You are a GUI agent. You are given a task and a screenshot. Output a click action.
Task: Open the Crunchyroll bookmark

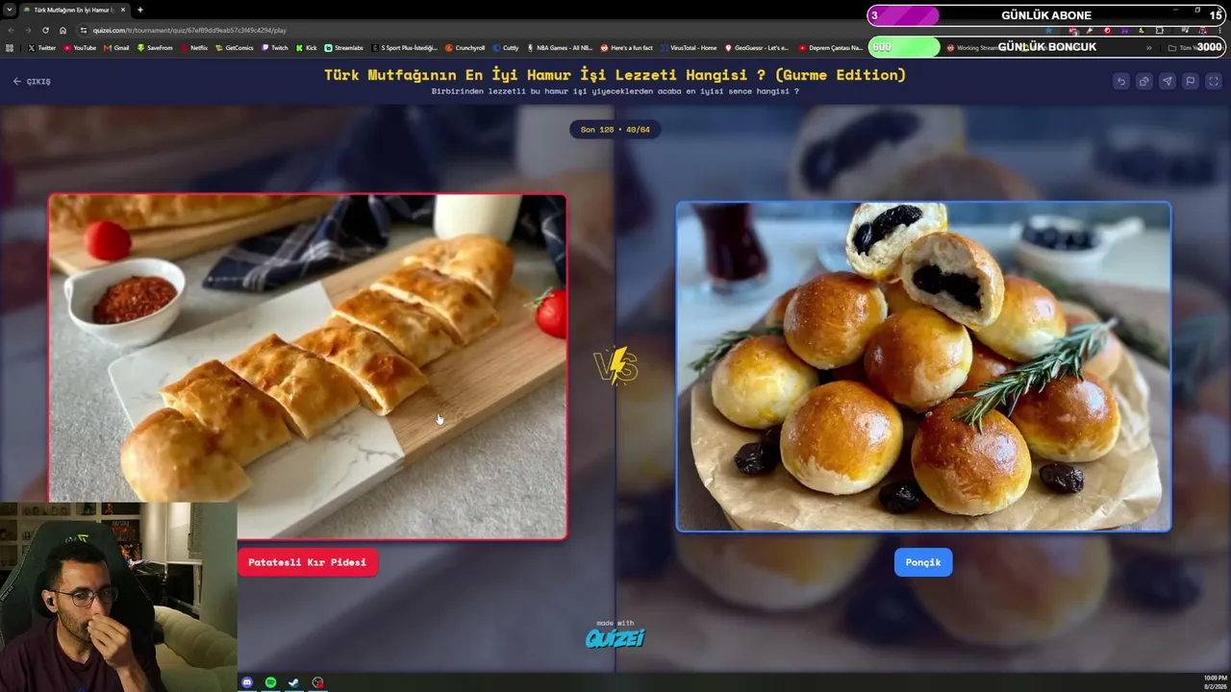(x=465, y=47)
